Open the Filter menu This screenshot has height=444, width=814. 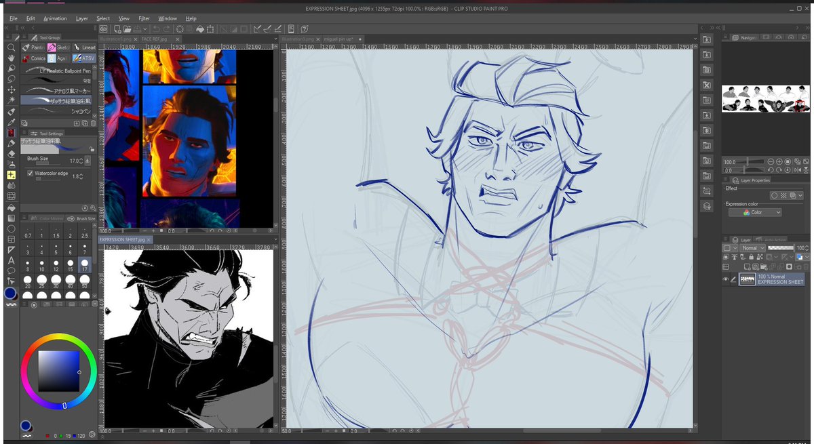coord(144,18)
